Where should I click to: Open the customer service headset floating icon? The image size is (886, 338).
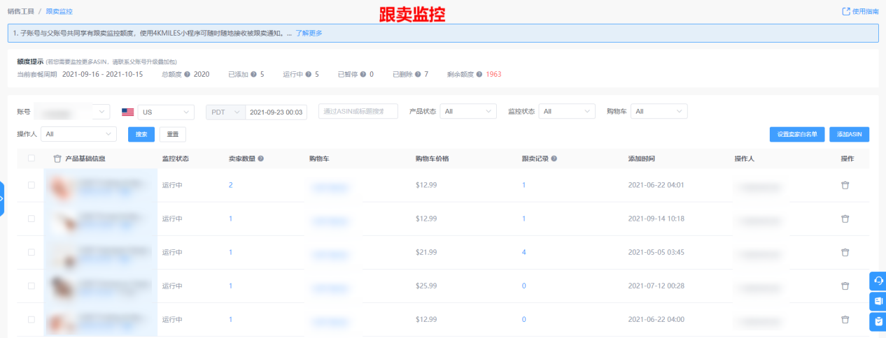[x=878, y=281]
